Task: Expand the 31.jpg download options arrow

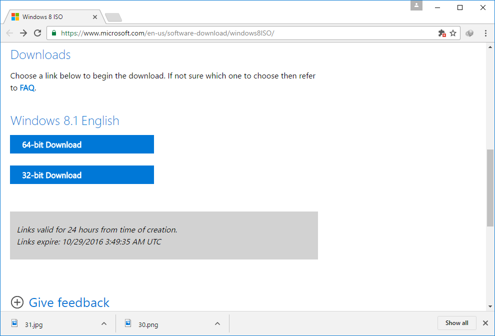Action: click(x=104, y=323)
